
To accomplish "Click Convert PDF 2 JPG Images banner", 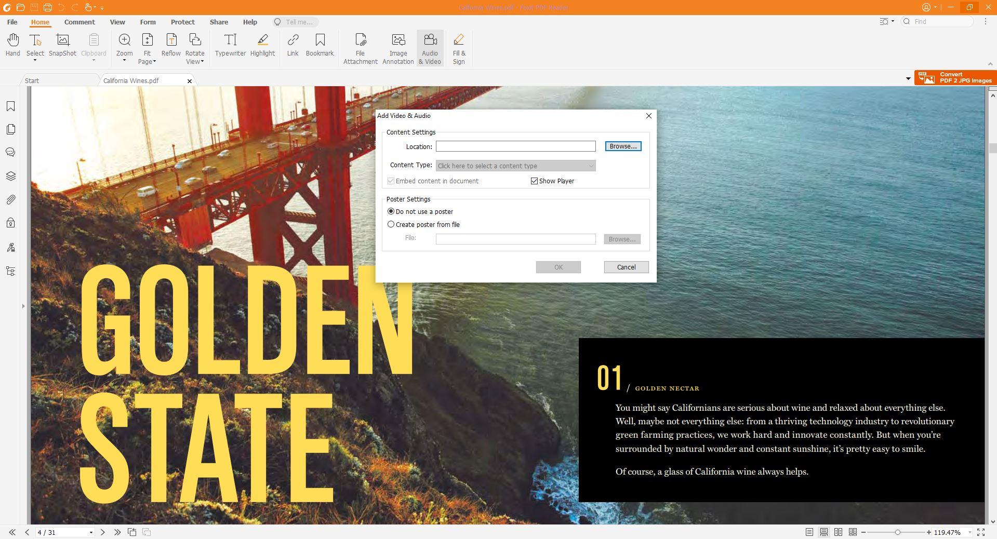I will pyautogui.click(x=955, y=77).
